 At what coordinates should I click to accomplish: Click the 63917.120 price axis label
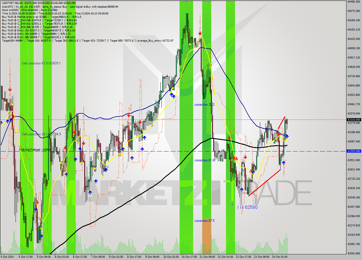click(354, 57)
